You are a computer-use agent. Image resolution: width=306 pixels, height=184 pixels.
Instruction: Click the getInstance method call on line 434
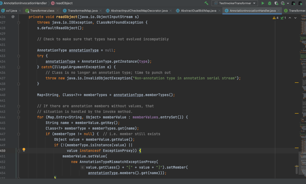[x=125, y=62]
